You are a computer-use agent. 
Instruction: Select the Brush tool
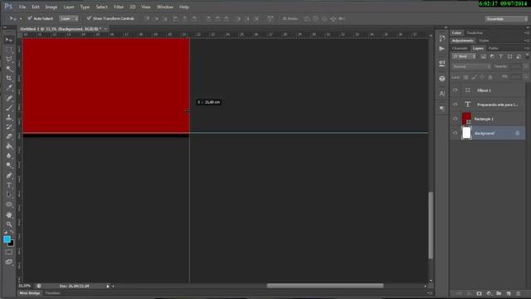point(9,108)
